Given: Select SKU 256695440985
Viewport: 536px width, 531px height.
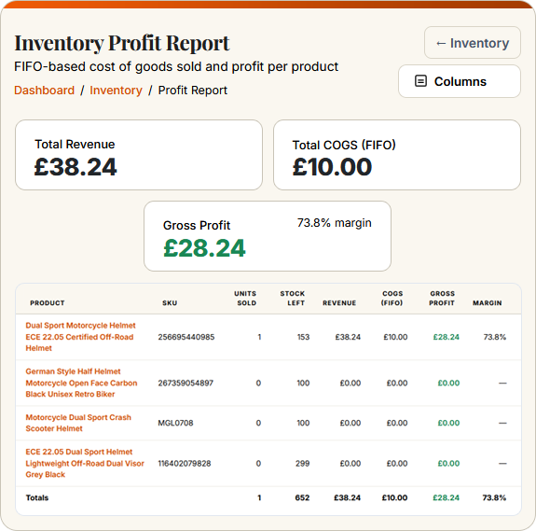Looking at the screenshot, I should 186,337.
